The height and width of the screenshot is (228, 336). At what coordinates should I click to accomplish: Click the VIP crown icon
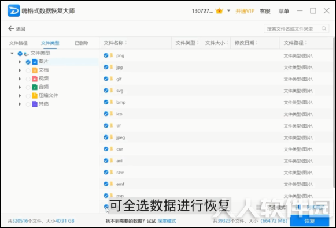click(219, 11)
